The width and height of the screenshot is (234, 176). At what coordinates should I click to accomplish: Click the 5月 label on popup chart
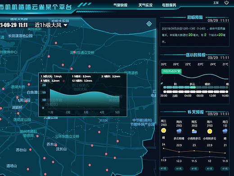coord(117,112)
